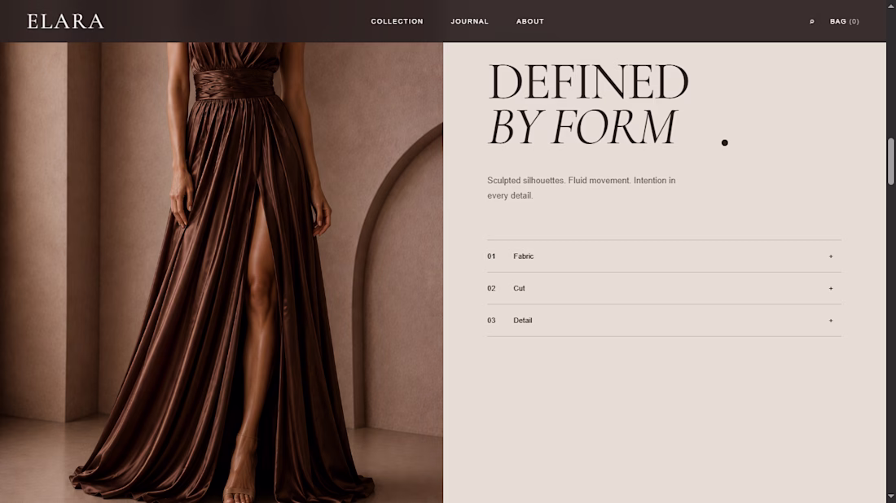Open the shopping Bag (0)
Image resolution: width=896 pixels, height=503 pixels.
point(844,21)
